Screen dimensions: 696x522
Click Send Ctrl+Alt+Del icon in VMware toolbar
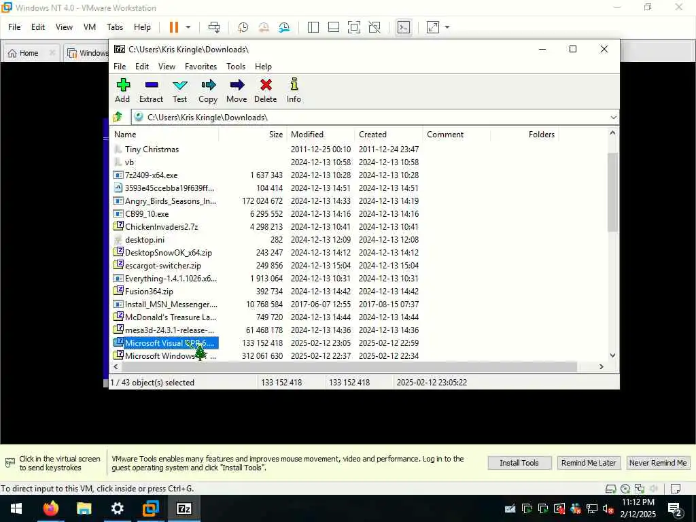coord(214,27)
